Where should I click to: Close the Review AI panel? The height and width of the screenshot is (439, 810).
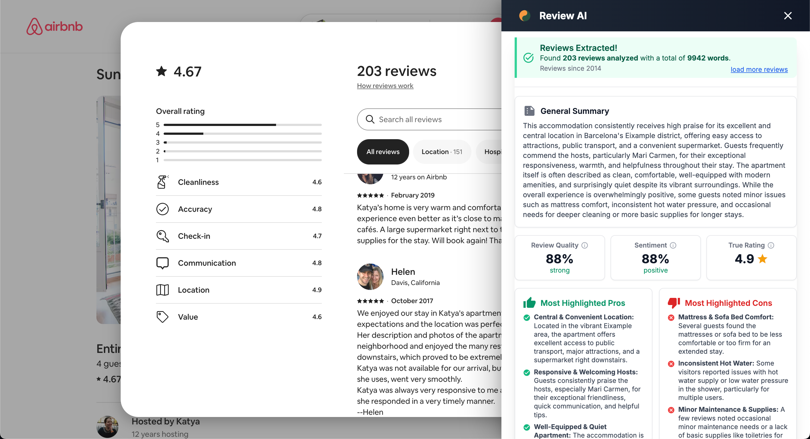[788, 15]
